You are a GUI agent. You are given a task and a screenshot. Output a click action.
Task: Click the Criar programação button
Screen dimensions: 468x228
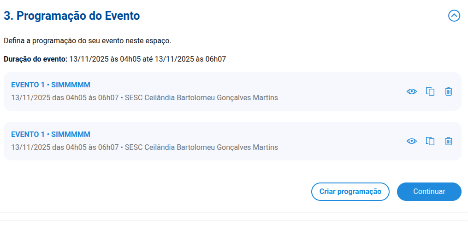click(350, 192)
